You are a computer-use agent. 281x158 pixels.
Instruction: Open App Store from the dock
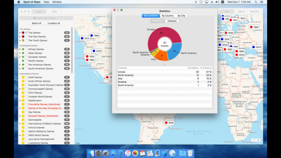pos(113,153)
